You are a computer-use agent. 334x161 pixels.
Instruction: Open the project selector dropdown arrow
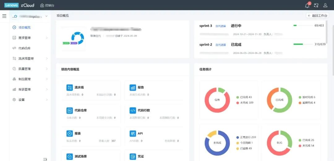46,16
